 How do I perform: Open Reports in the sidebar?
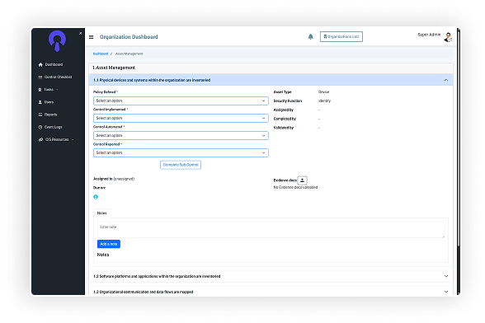pyautogui.click(x=51, y=115)
